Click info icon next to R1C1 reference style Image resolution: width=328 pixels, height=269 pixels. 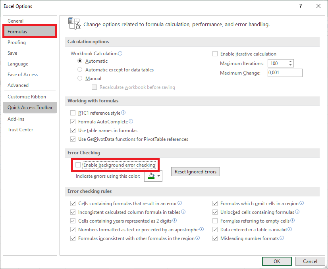pyautogui.click(x=123, y=113)
